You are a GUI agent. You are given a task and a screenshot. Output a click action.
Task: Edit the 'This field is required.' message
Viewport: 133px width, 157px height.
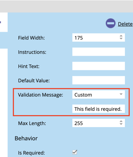(x=99, y=109)
